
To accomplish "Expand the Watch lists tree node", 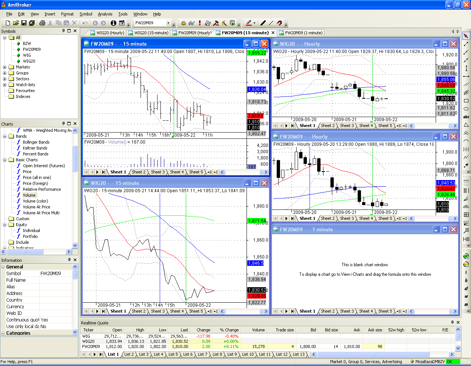I will (x=5, y=85).
